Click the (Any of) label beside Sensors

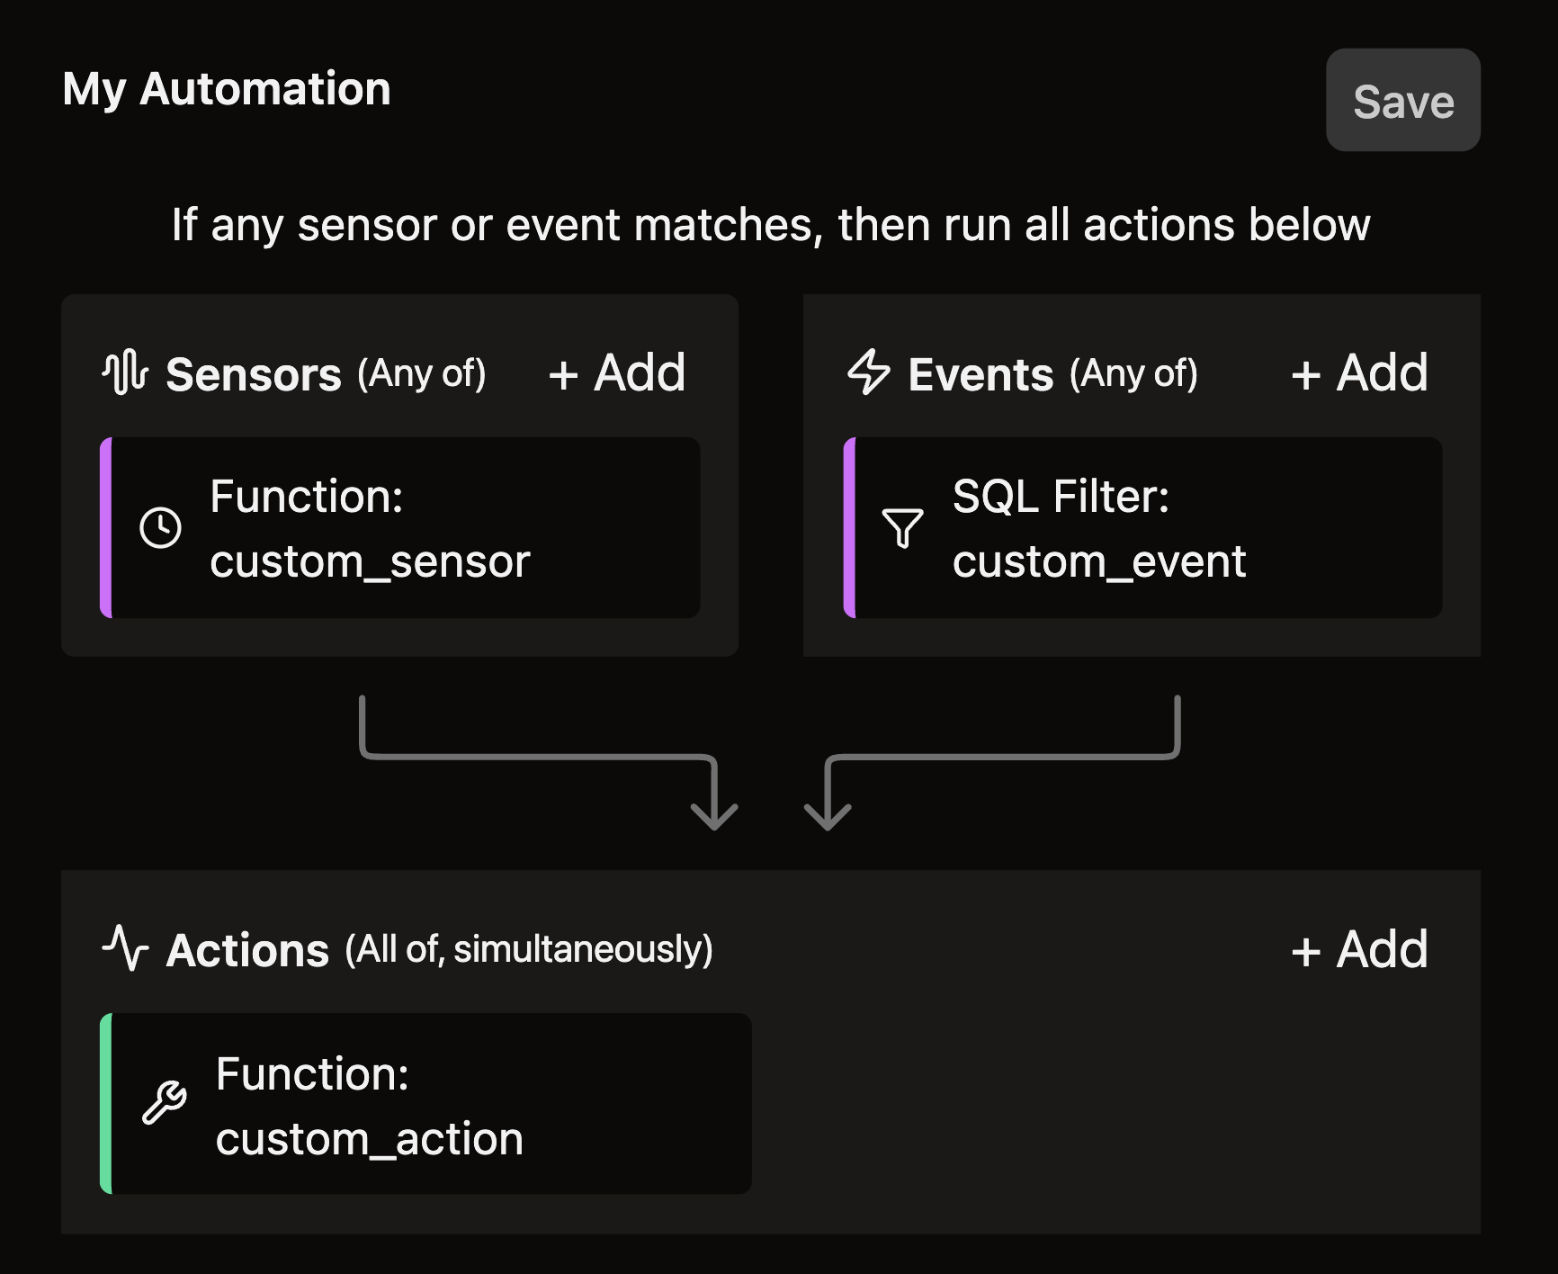422,373
